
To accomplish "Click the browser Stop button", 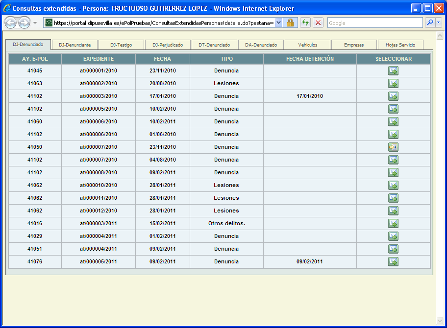I will [318, 23].
